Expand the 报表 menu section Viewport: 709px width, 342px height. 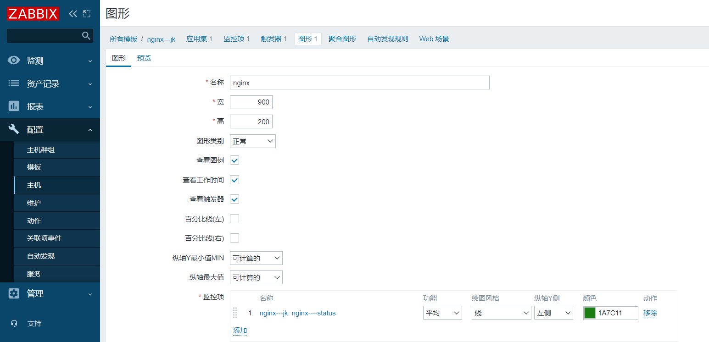pyautogui.click(x=50, y=106)
